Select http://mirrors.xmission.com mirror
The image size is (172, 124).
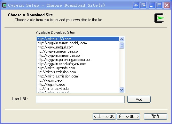pos(78,76)
